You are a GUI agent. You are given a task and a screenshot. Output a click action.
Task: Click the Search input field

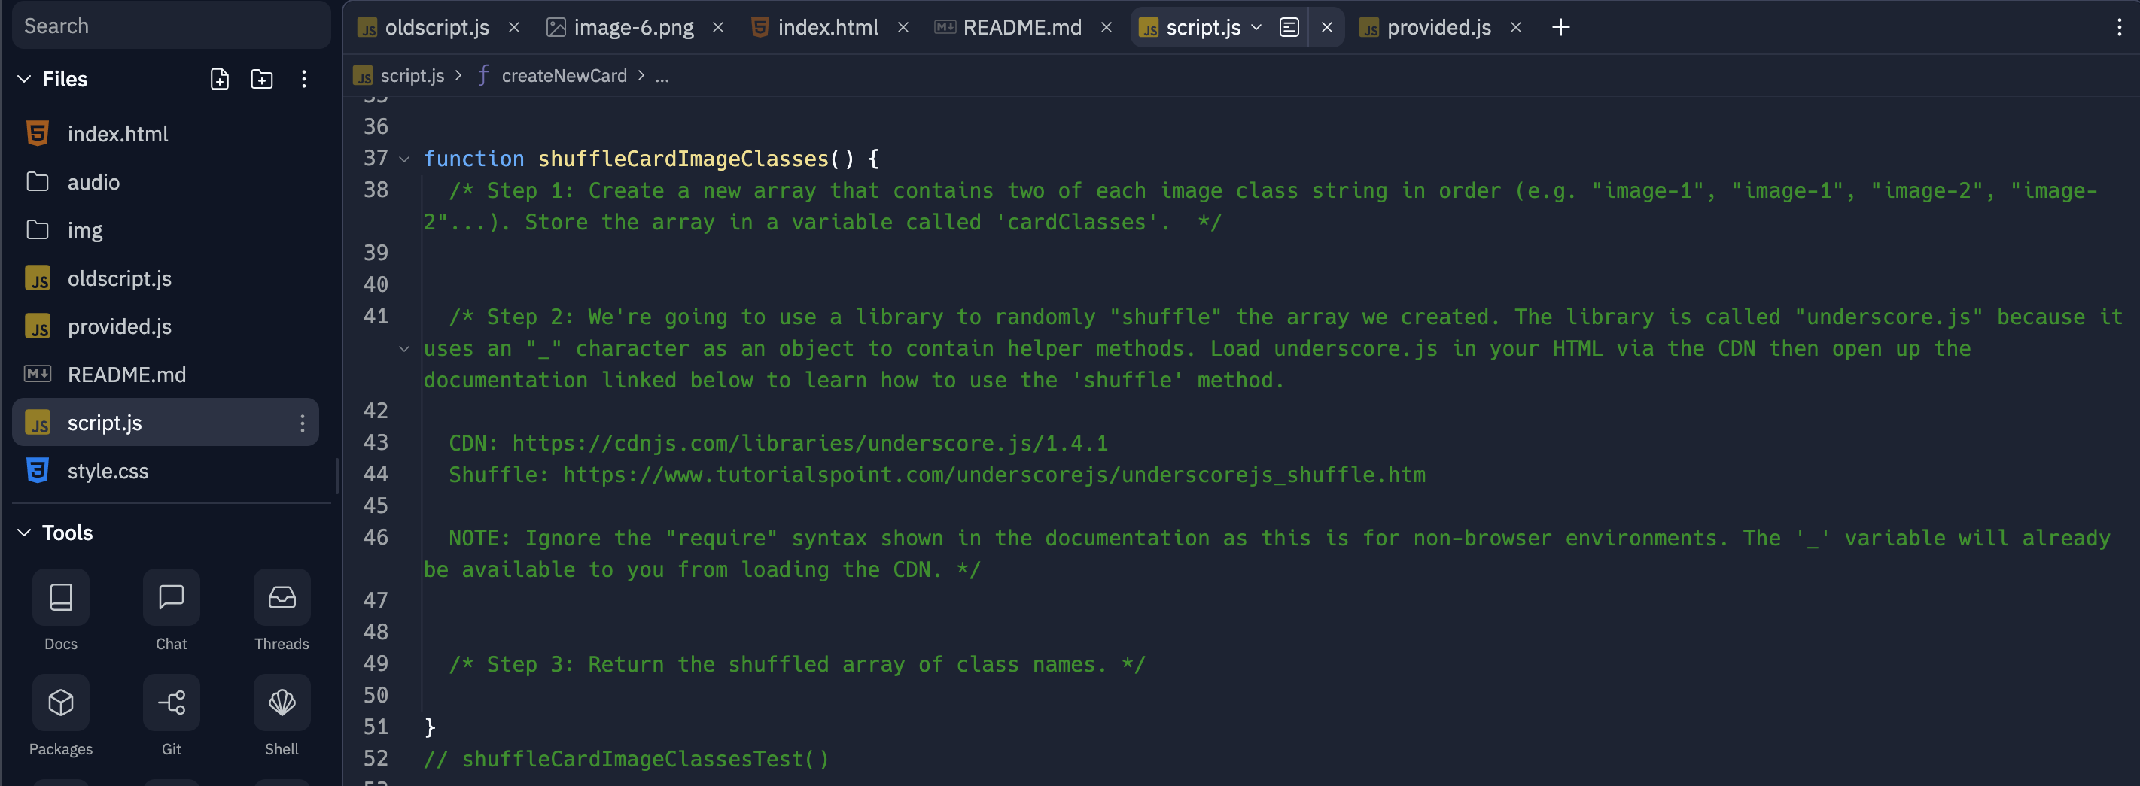pyautogui.click(x=170, y=26)
